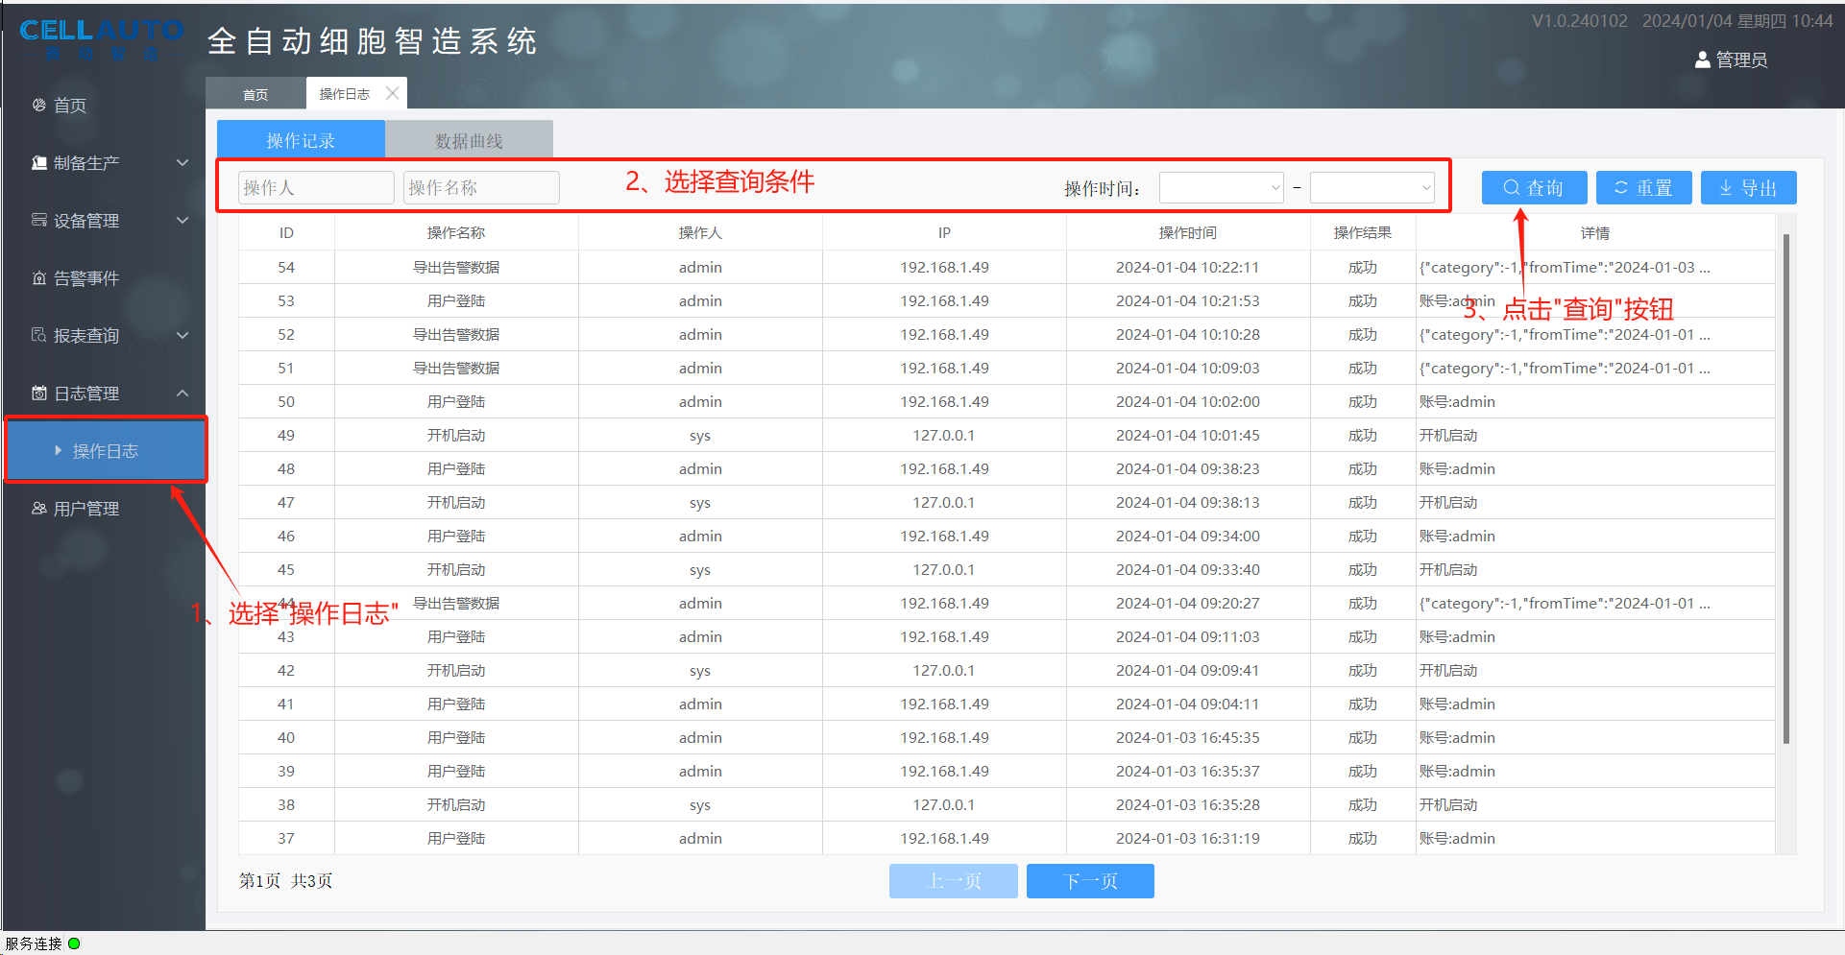Viewport: 1845px width, 955px height.
Task: Switch to the 首页 page tab
Action: (255, 94)
